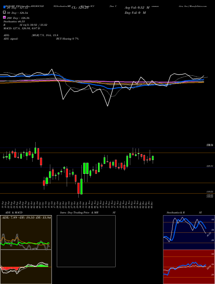Click the tall green candle at the late-October low
The image size is (215, 284).
coord(81,187)
